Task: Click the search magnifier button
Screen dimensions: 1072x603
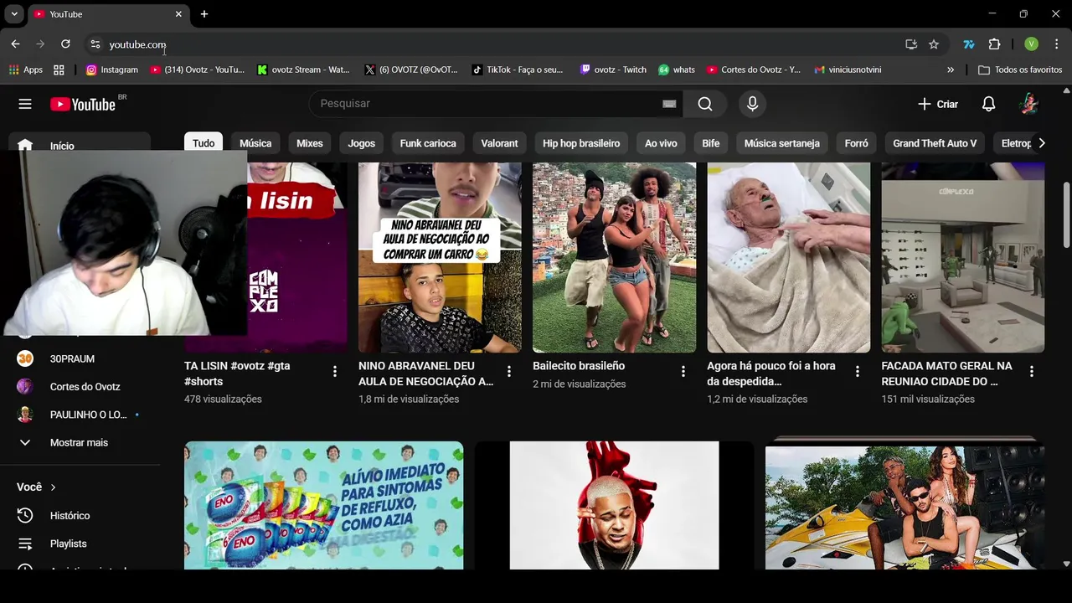Action: (x=705, y=104)
